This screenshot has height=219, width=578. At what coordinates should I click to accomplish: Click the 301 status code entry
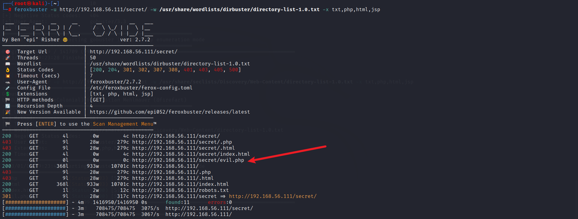click(7, 196)
